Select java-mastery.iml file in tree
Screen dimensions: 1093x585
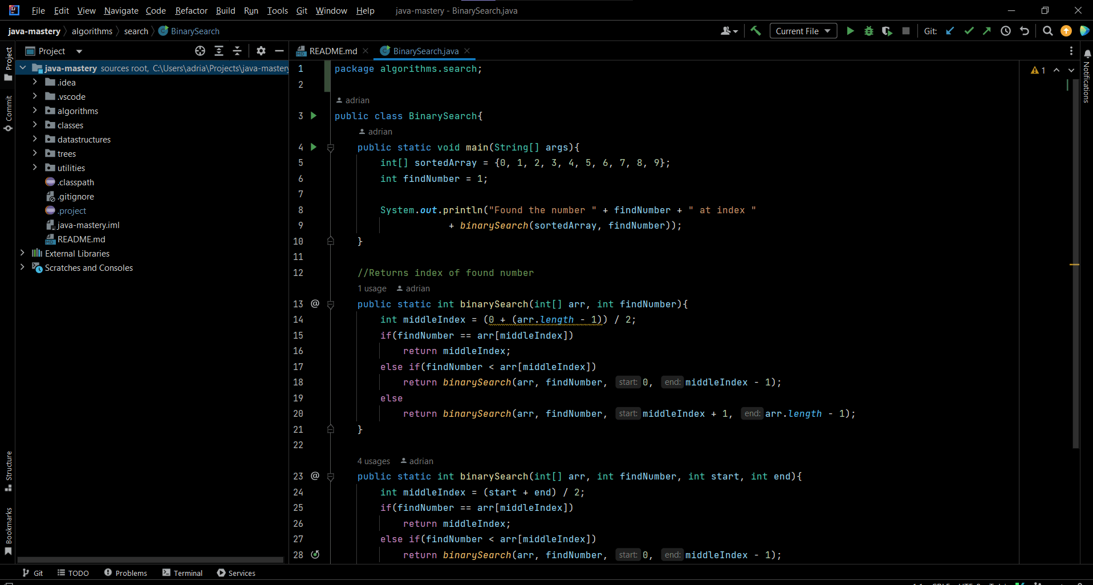coord(88,225)
